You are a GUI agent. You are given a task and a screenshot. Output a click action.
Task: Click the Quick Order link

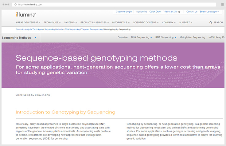(x=155, y=12)
